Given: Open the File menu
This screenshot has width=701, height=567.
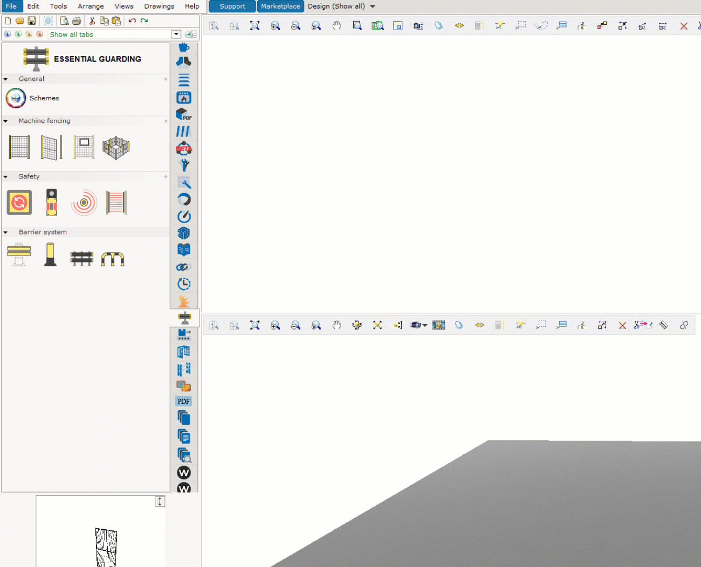Looking at the screenshot, I should (11, 6).
